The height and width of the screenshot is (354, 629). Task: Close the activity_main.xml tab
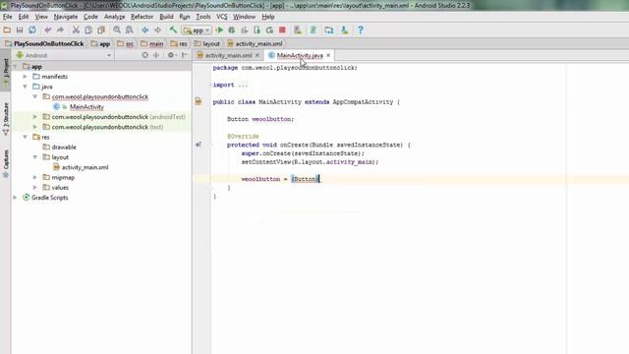tap(257, 55)
